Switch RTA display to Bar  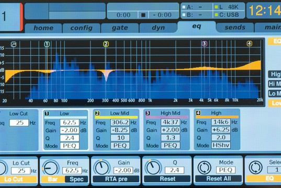(x=53, y=179)
